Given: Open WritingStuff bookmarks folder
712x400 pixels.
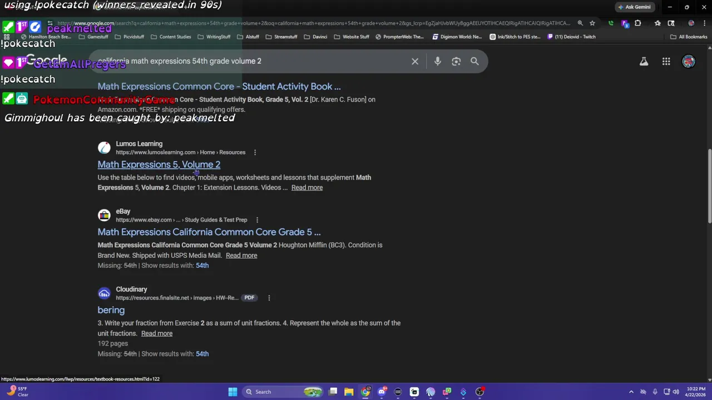Looking at the screenshot, I should (214, 37).
